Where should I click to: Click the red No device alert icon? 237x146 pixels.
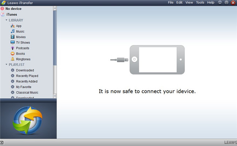[2, 9]
